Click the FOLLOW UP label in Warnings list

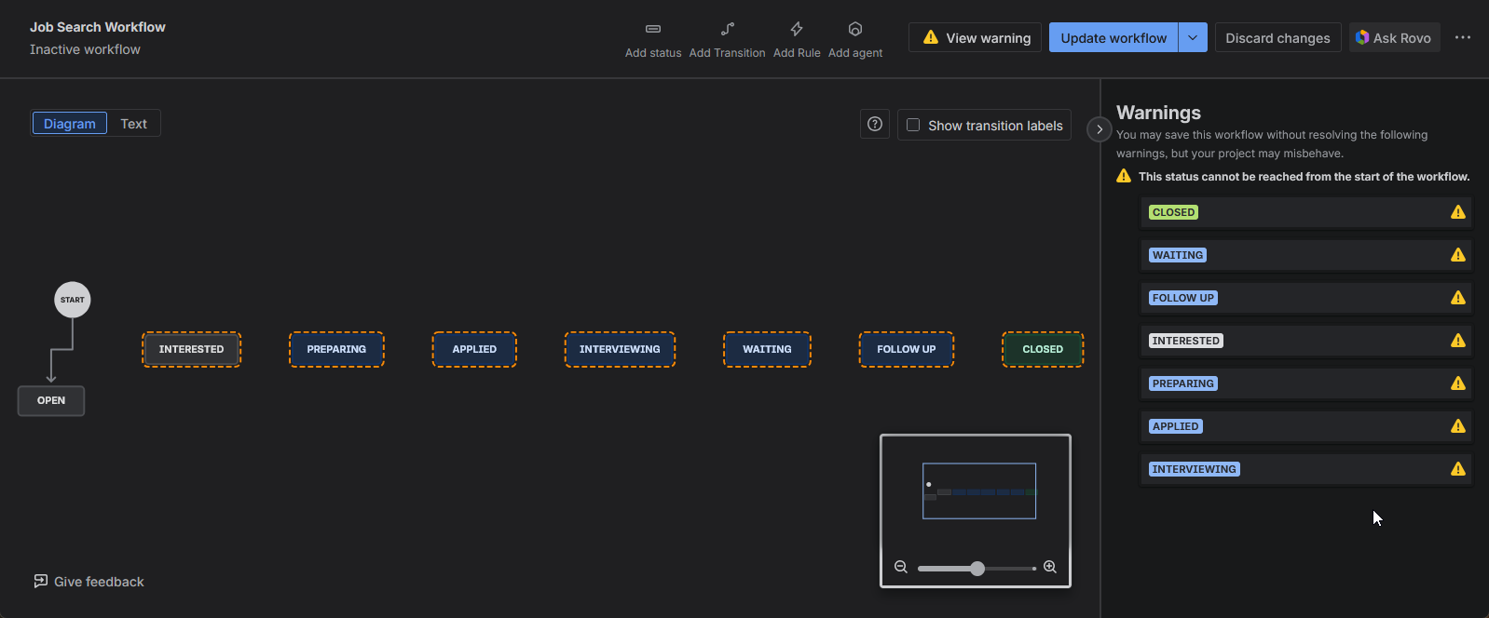tap(1183, 298)
